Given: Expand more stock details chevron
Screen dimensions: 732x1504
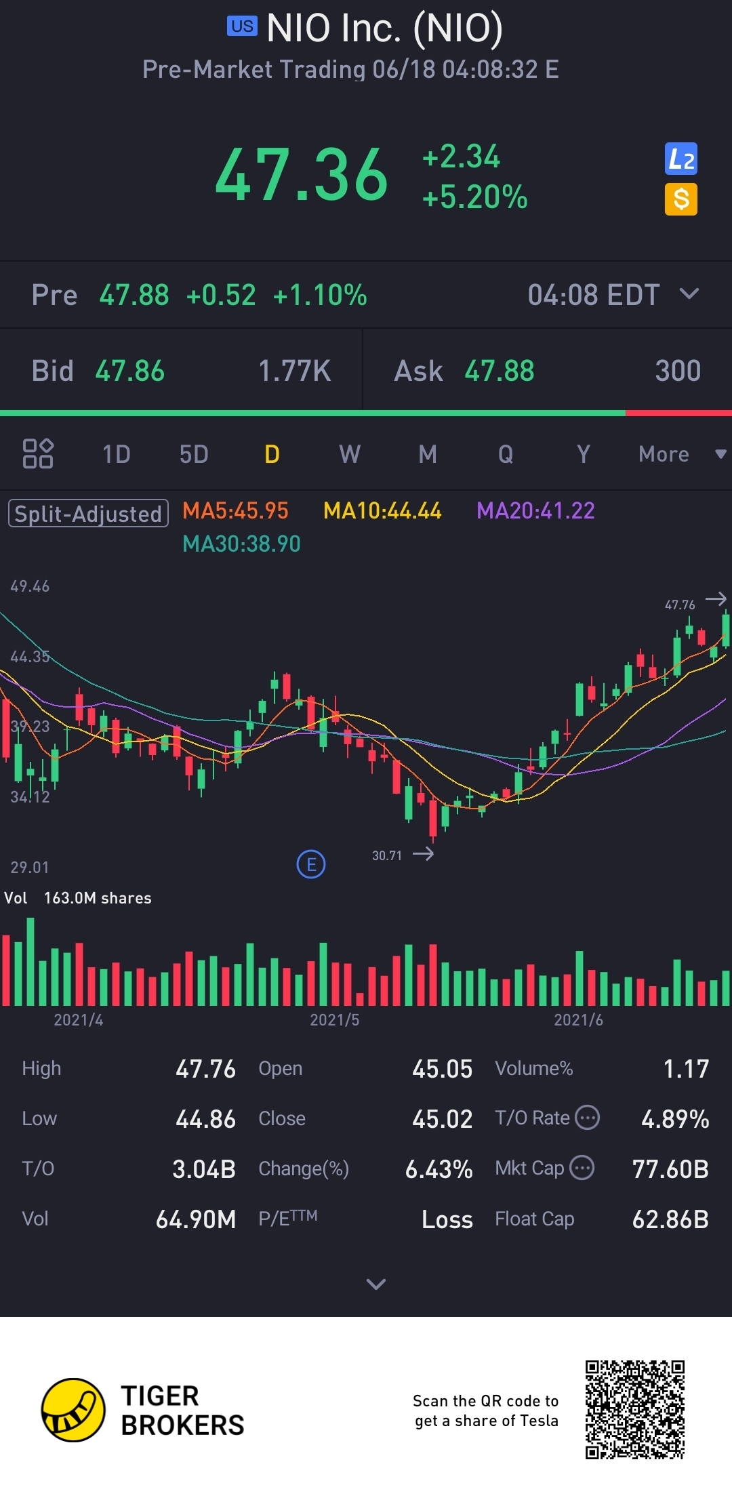Looking at the screenshot, I should click(376, 1284).
